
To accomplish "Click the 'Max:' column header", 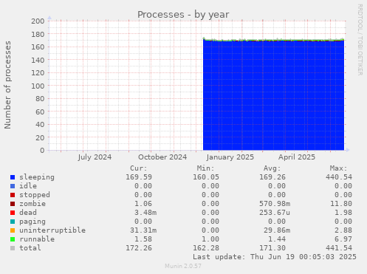I will point(338,168).
